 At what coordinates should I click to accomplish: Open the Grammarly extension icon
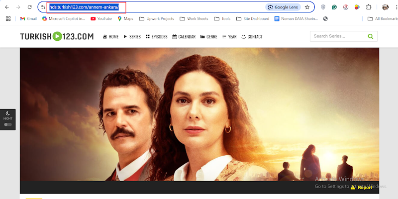334,7
